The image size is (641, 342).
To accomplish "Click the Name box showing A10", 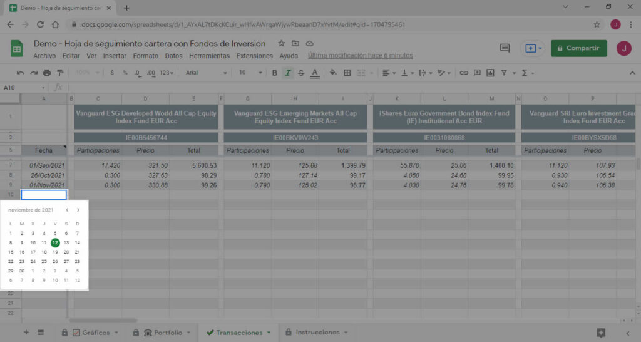I will (x=24, y=88).
